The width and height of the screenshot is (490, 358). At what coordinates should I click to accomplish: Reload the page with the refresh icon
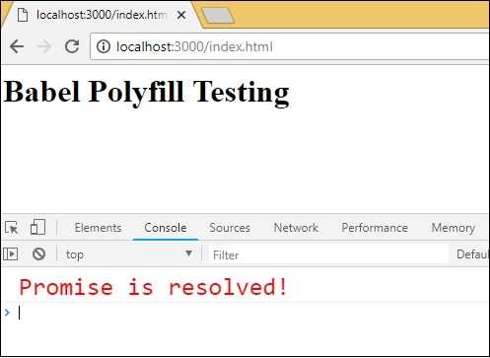point(72,46)
